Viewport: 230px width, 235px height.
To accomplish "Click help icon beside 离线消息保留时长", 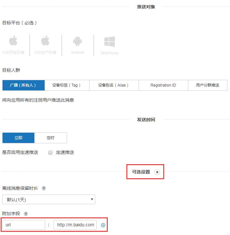I will pos(44,188).
